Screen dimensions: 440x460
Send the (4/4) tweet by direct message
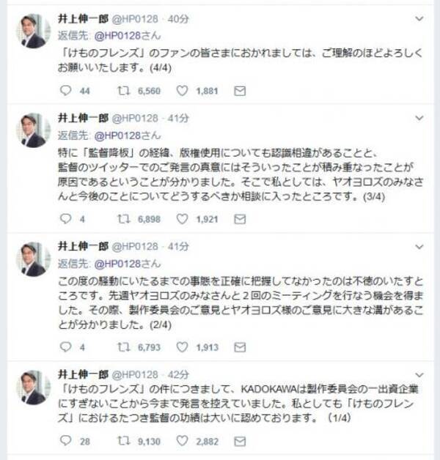[239, 91]
